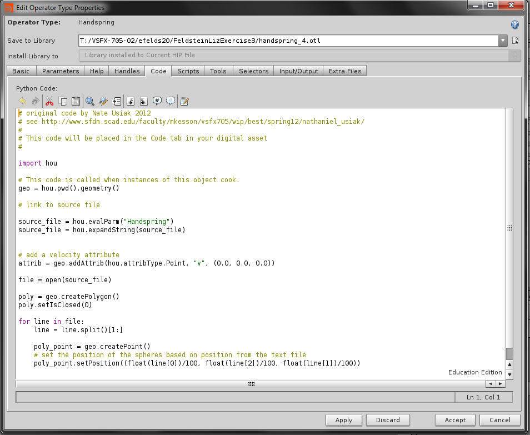Viewport: 530px width, 435px height.
Task: Switch to the Parameters tab
Action: pyautogui.click(x=60, y=71)
